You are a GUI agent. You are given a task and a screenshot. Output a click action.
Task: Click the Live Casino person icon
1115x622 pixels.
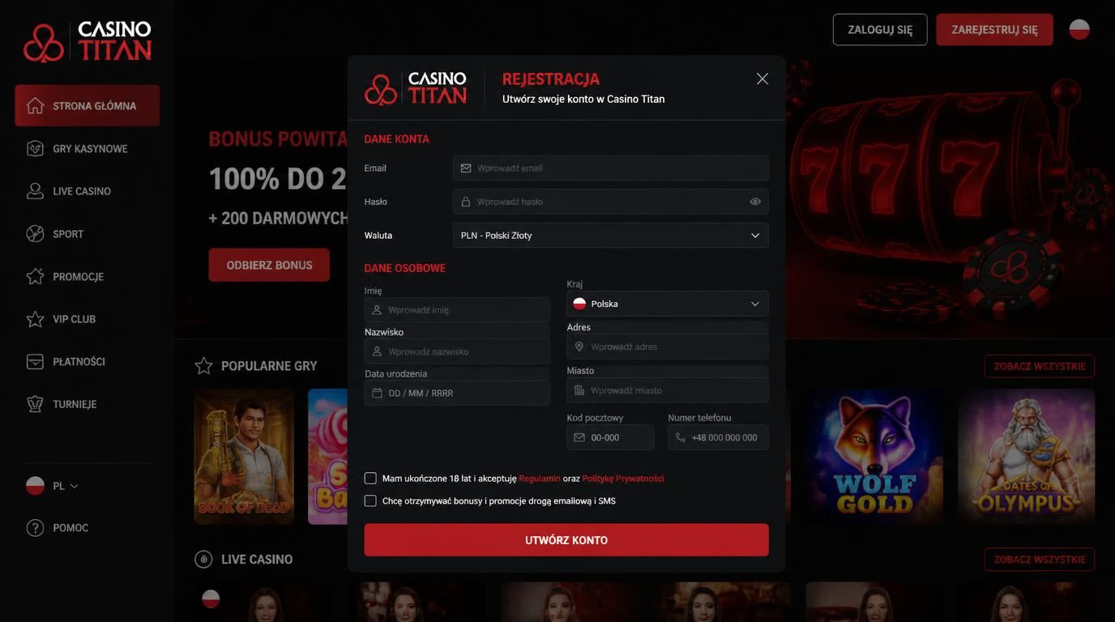tap(35, 191)
